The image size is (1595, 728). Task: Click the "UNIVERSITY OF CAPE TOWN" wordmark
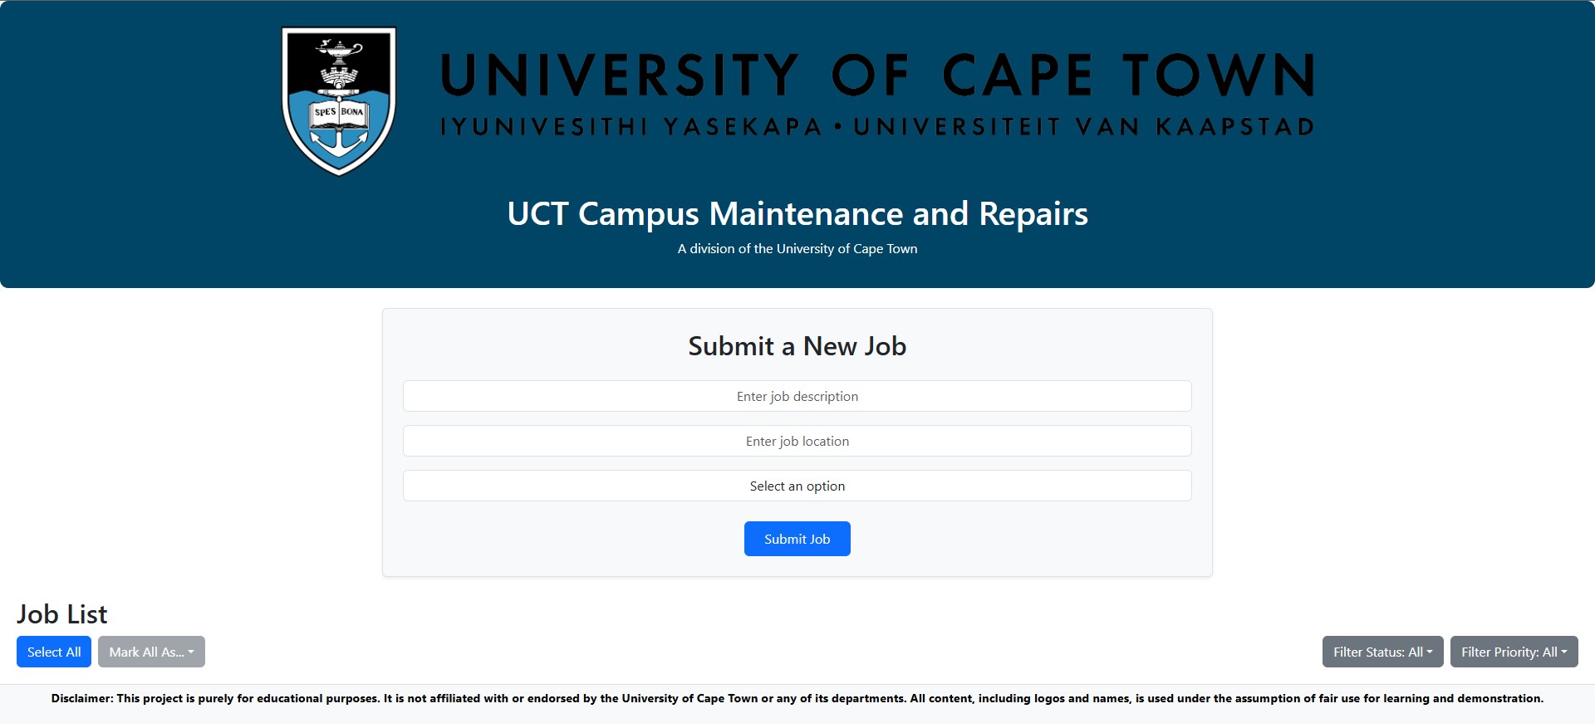(876, 75)
